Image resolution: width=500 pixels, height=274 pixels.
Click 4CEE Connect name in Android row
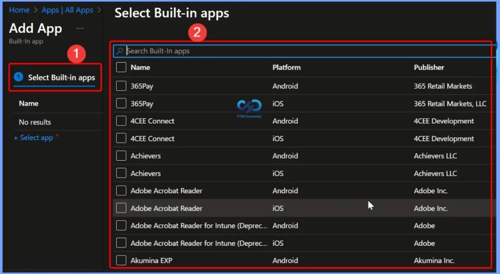pyautogui.click(x=152, y=121)
